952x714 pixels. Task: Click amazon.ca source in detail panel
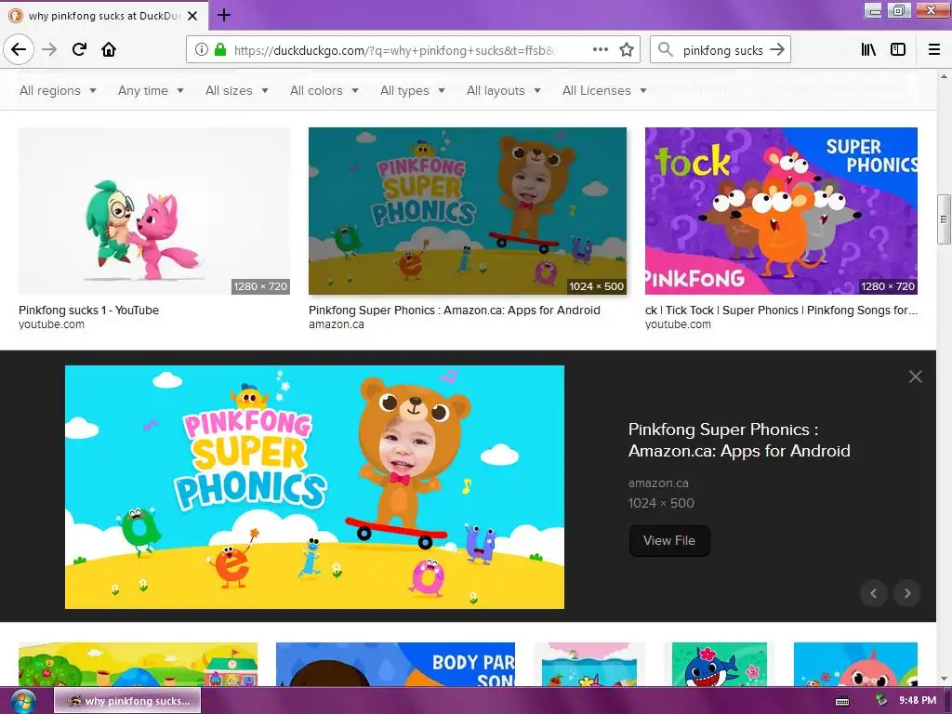[658, 483]
